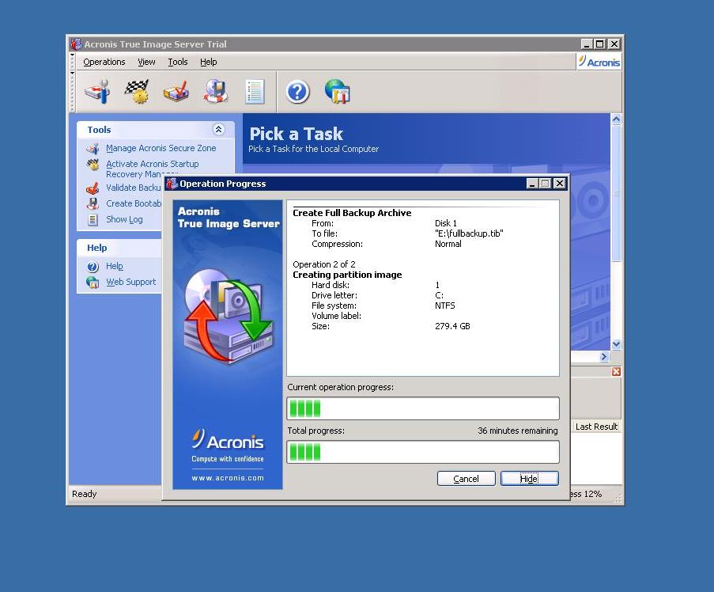Maximize the Acronis True Image Server window
The height and width of the screenshot is (592, 714).
click(x=600, y=44)
